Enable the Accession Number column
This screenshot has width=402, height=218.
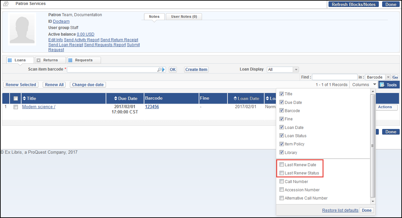point(281,190)
